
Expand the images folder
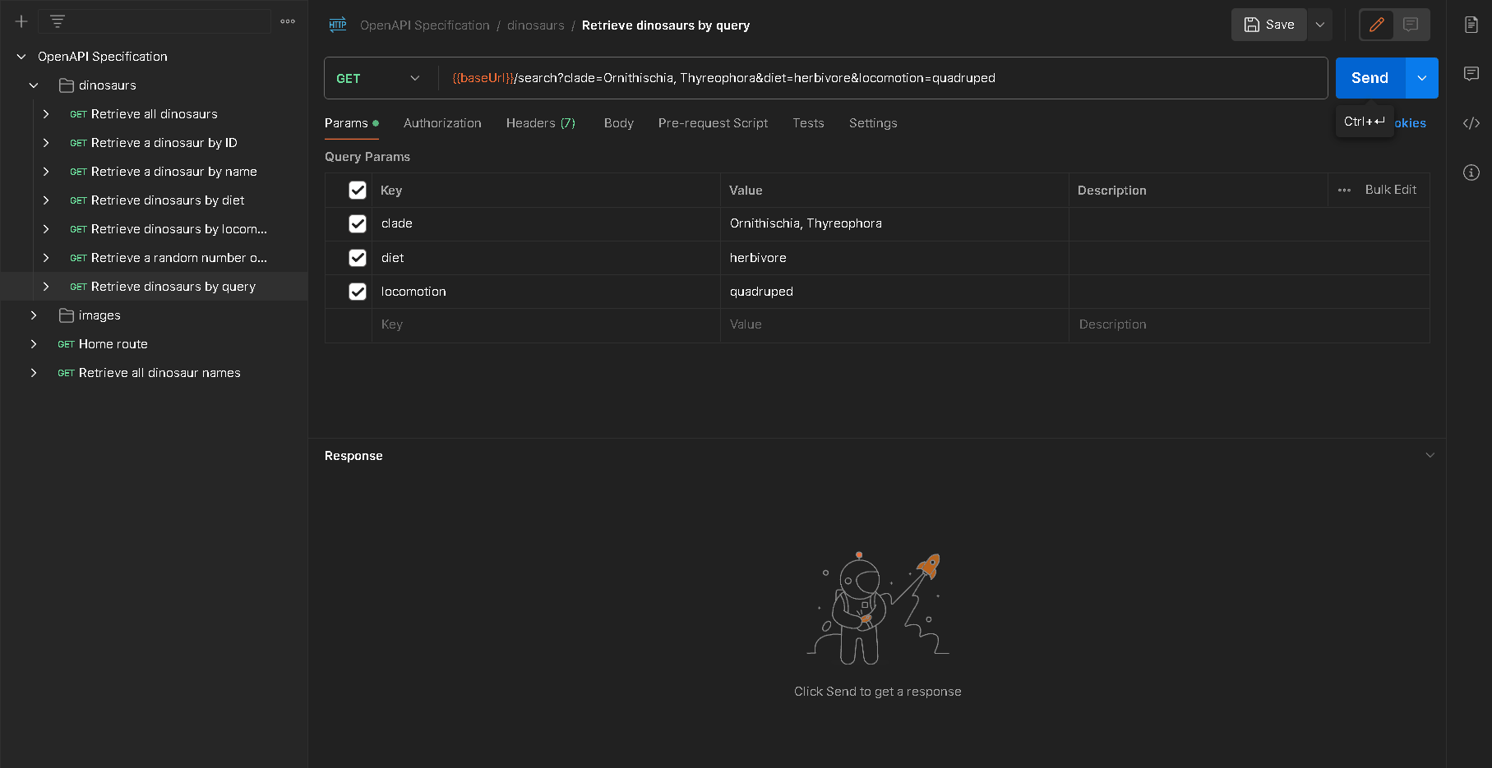[x=34, y=315]
